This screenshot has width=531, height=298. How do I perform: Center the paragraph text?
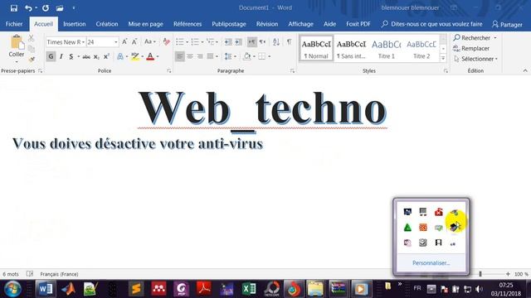coord(190,56)
